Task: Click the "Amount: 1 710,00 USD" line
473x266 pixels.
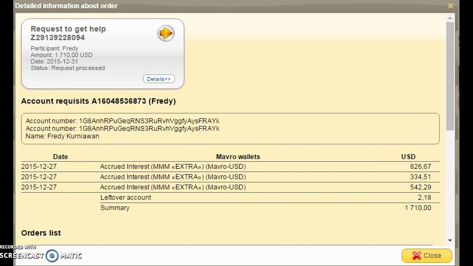Action: 61,55
